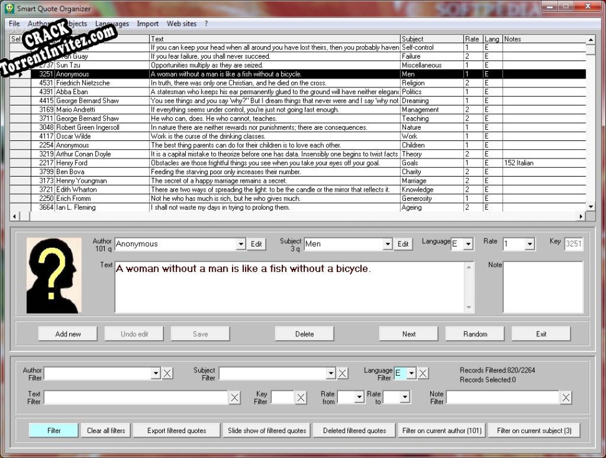Expand the Rate dropdown set to 1

[x=530, y=244]
